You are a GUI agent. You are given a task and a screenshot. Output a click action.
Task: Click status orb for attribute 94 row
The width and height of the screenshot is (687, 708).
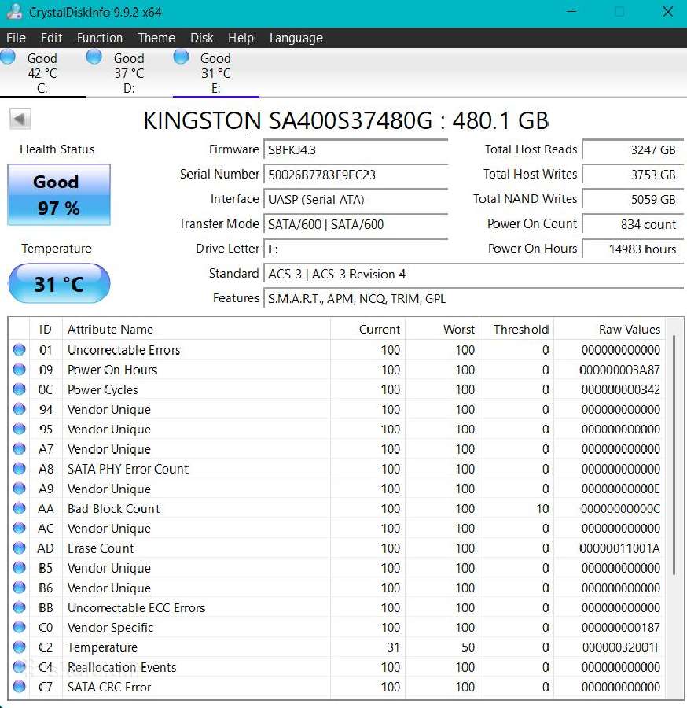[x=20, y=409]
